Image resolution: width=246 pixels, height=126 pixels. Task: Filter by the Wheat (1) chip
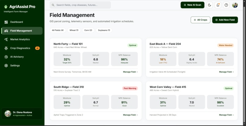[74, 30]
